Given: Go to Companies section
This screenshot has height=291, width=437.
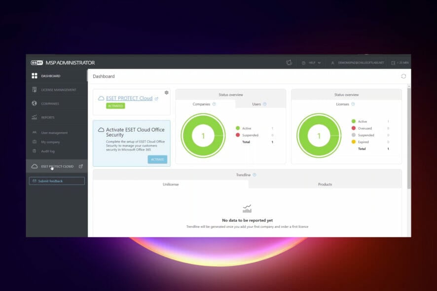Looking at the screenshot, I should [x=57, y=104].
